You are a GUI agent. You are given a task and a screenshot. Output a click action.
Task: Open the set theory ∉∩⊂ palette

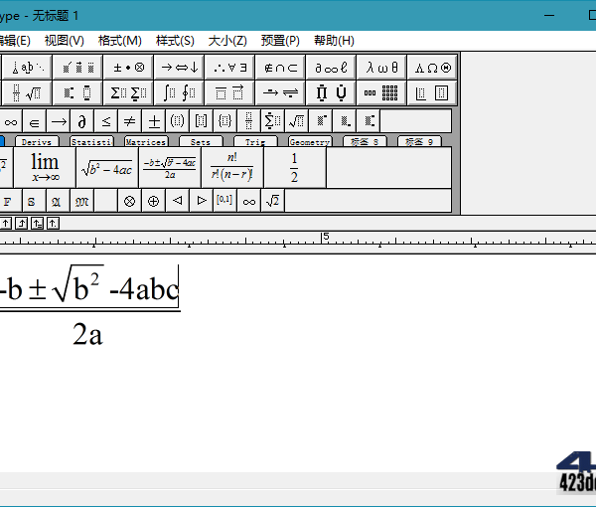281,68
